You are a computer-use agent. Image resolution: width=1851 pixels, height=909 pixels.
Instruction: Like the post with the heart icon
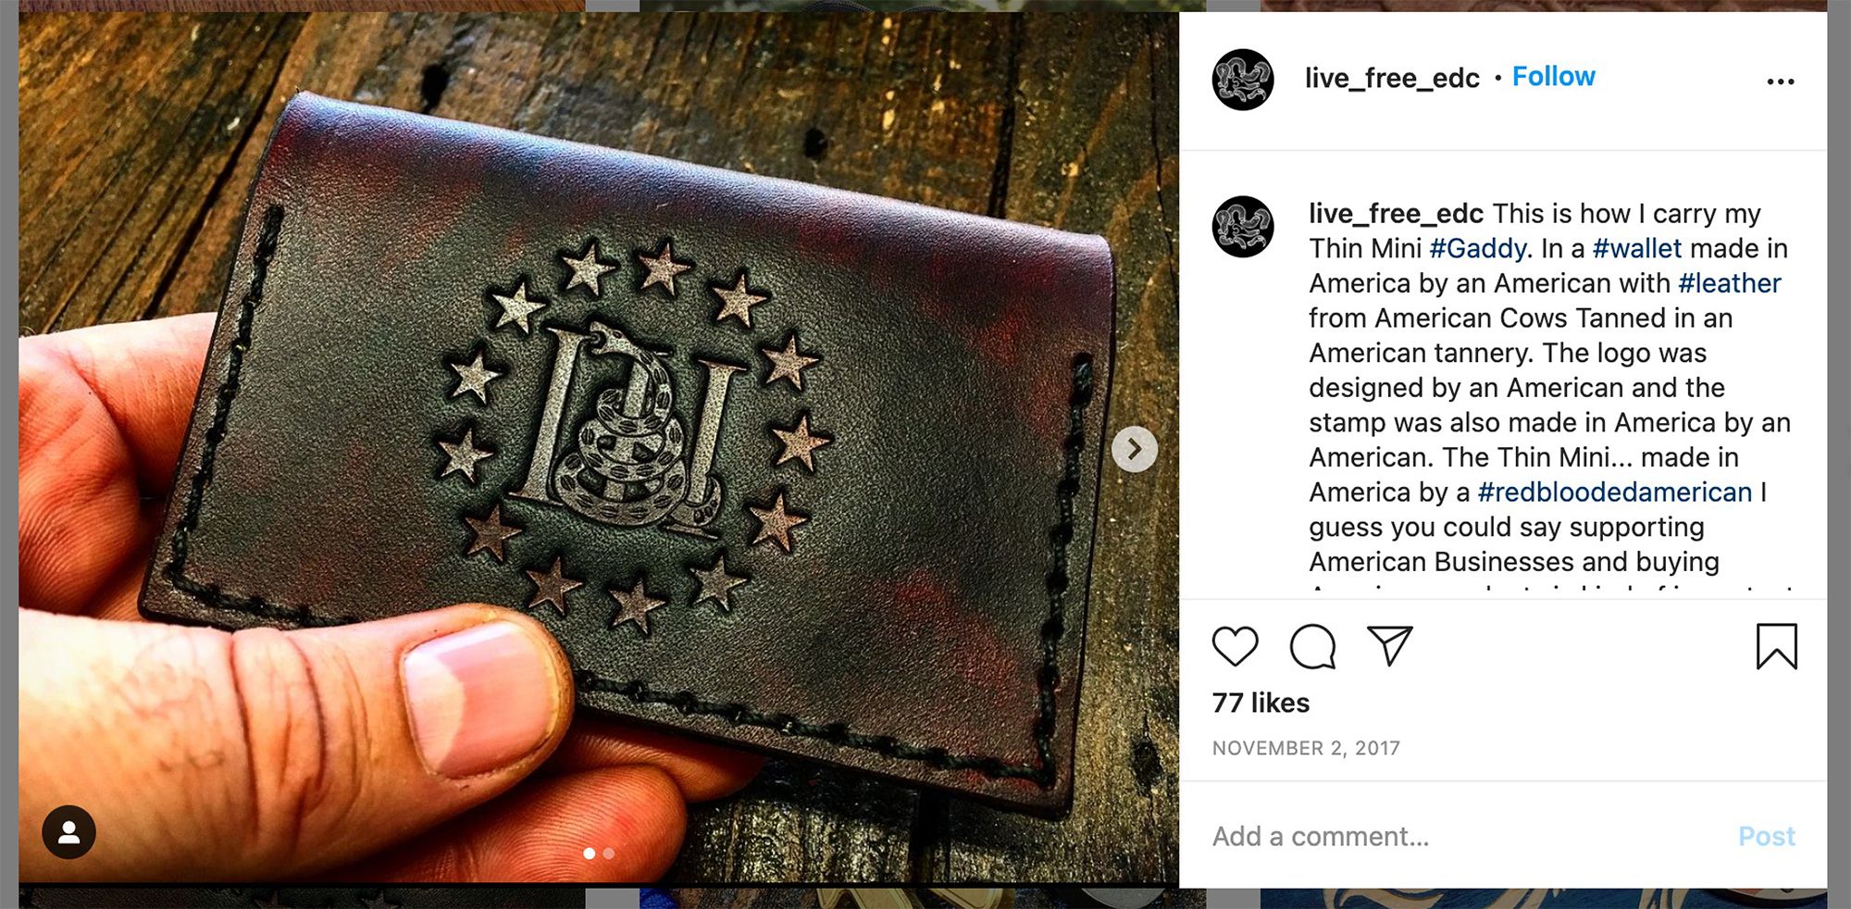(x=1236, y=646)
